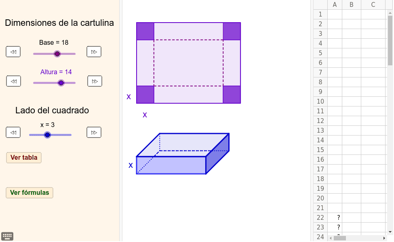Click the Base decrease rewind button
The image size is (394, 242).
[x=13, y=52]
